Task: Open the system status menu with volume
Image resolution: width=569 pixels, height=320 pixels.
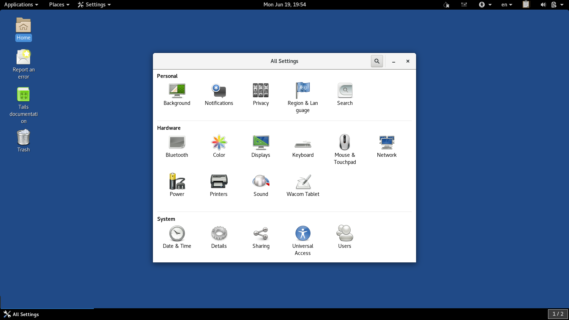Action: 552,5
